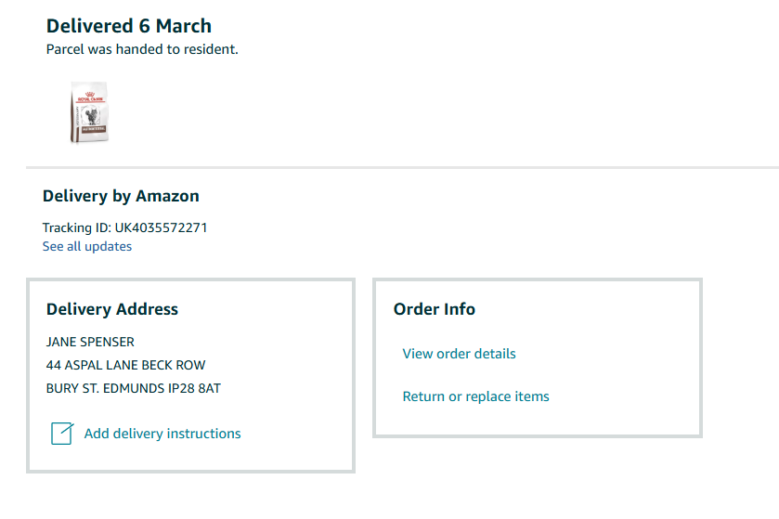Click the BURY ST. EDMUNDS town name
The height and width of the screenshot is (519, 779).
[100, 388]
